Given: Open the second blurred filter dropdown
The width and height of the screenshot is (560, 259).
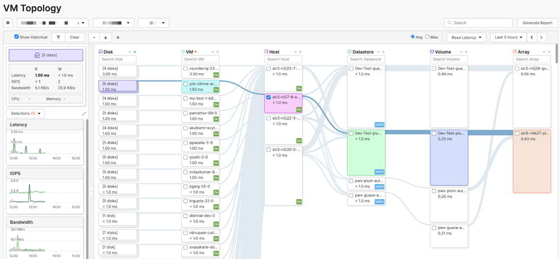Looking at the screenshot, I should pyautogui.click(x=114, y=23).
